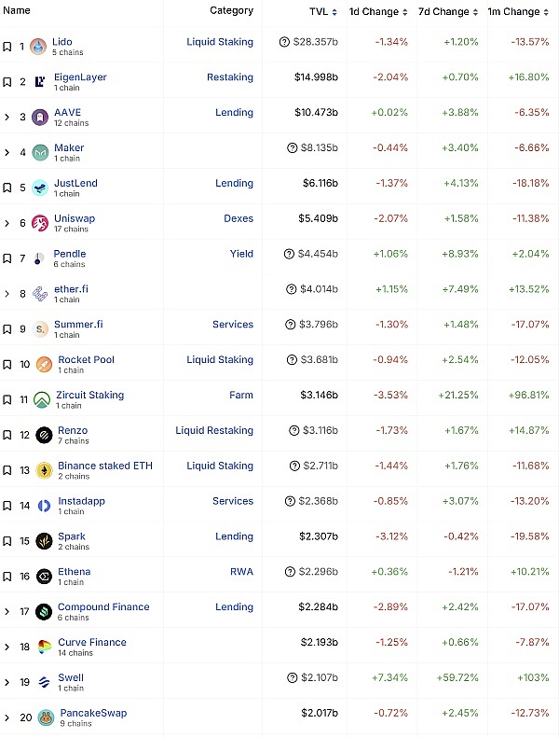Screen dimensions: 559x738
Task: Bookmark the JustLend protocol
Action: click(x=7, y=188)
